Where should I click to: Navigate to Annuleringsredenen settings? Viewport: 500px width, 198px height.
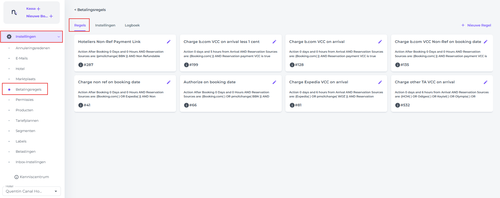tap(33, 48)
